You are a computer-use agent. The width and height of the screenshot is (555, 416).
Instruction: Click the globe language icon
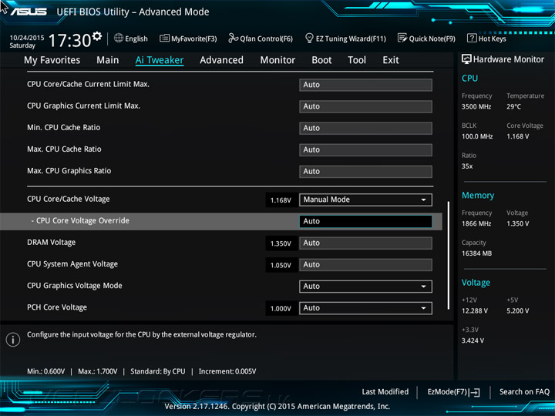click(119, 39)
